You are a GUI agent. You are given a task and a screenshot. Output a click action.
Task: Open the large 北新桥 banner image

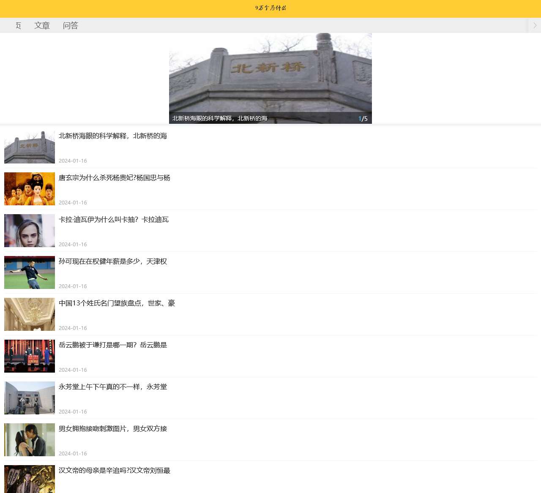tap(270, 78)
